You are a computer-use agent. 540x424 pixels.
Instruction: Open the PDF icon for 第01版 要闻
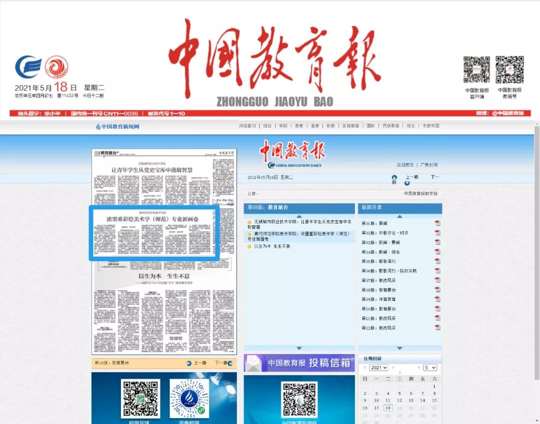pyautogui.click(x=437, y=223)
